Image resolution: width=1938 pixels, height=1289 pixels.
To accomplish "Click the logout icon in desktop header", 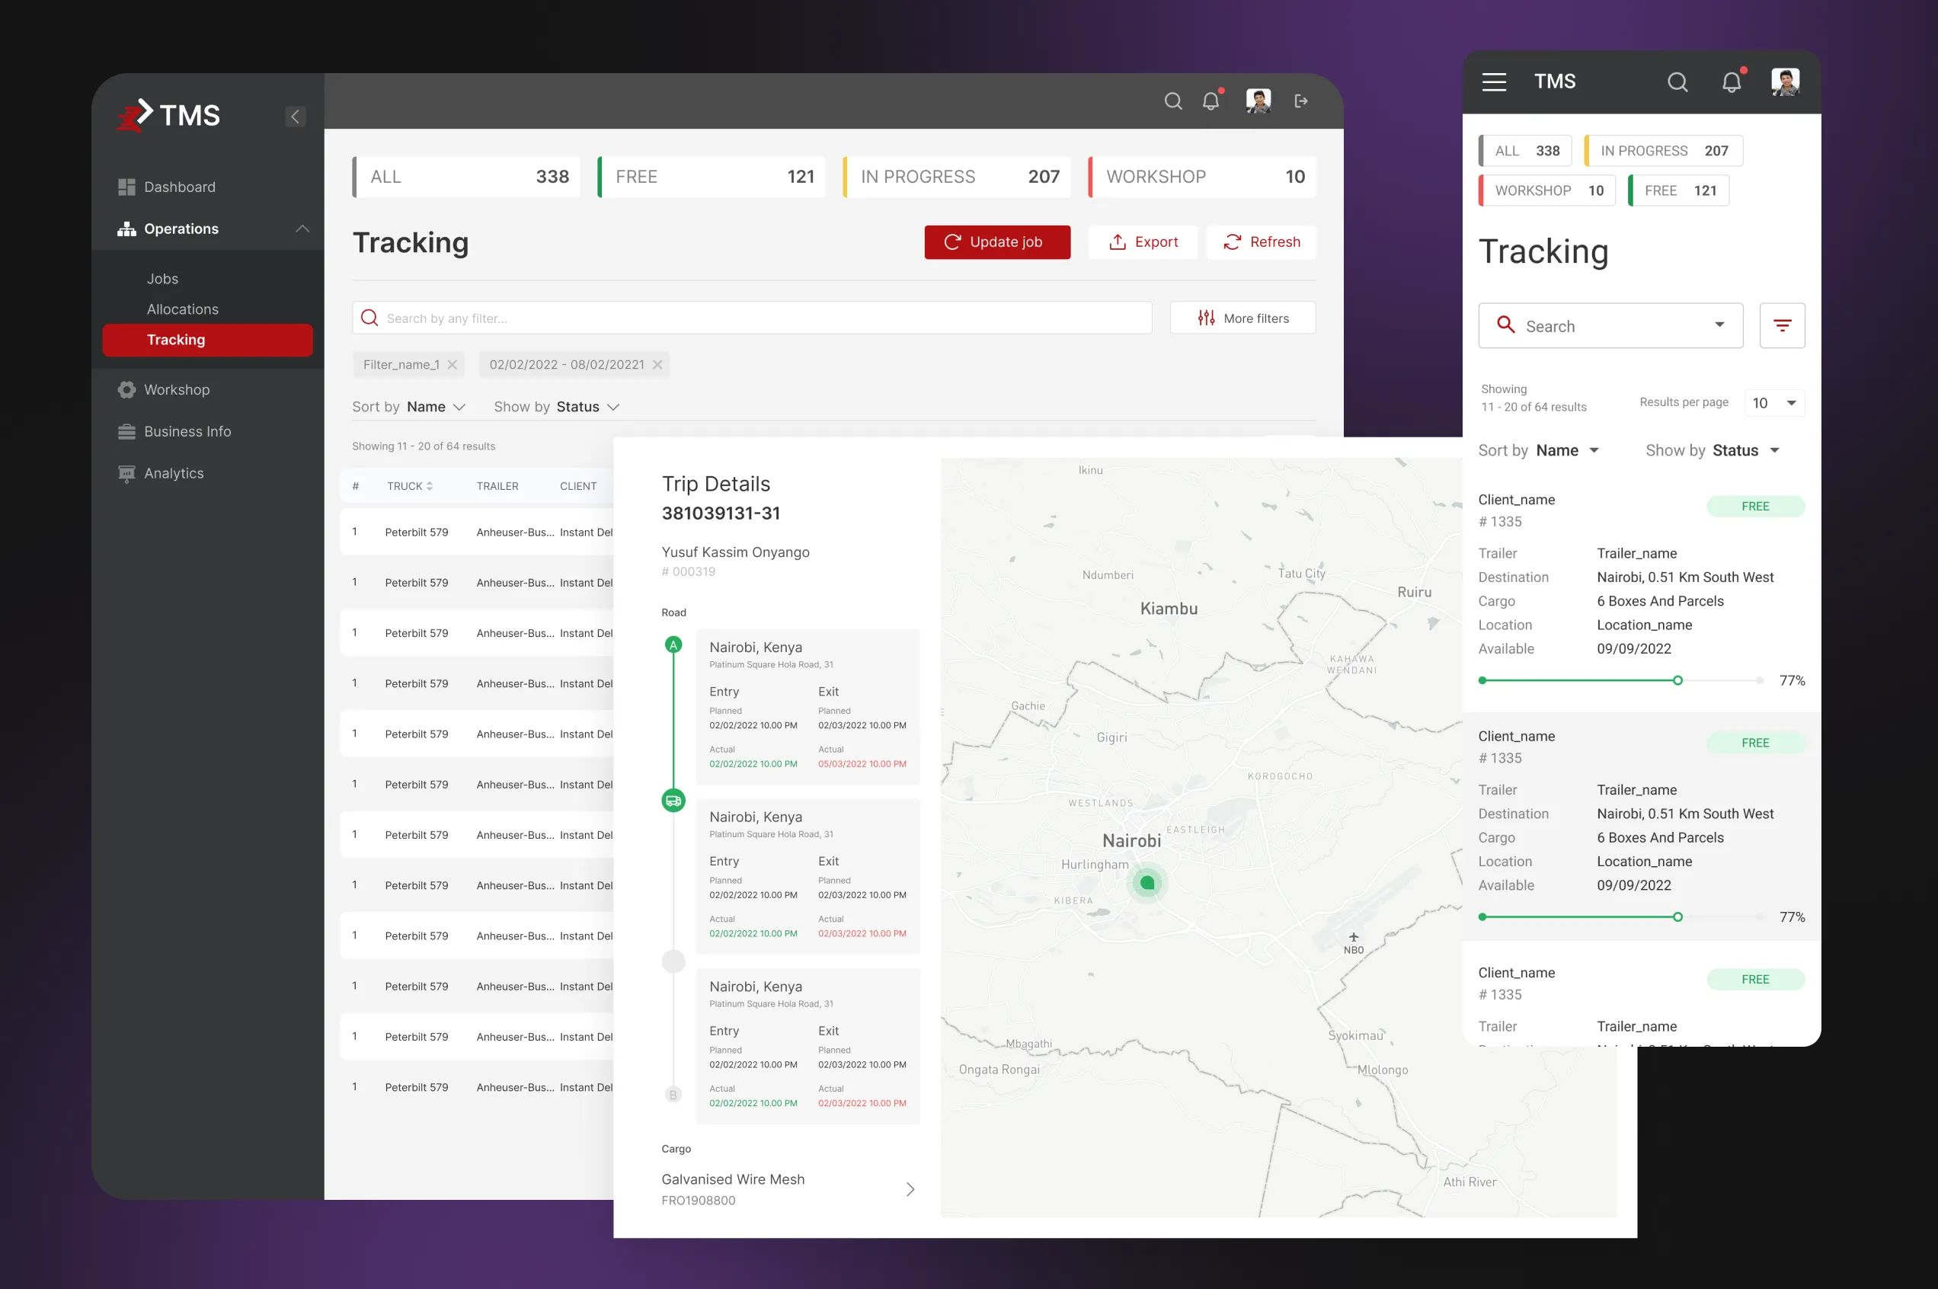I will [x=1300, y=101].
